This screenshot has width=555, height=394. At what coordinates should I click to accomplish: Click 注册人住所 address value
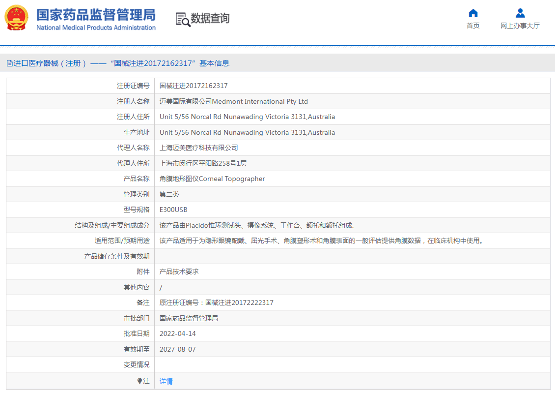247,117
